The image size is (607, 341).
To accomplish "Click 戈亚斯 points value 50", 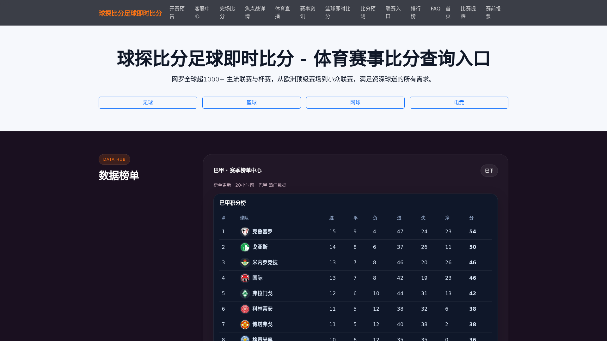I will [473, 247].
